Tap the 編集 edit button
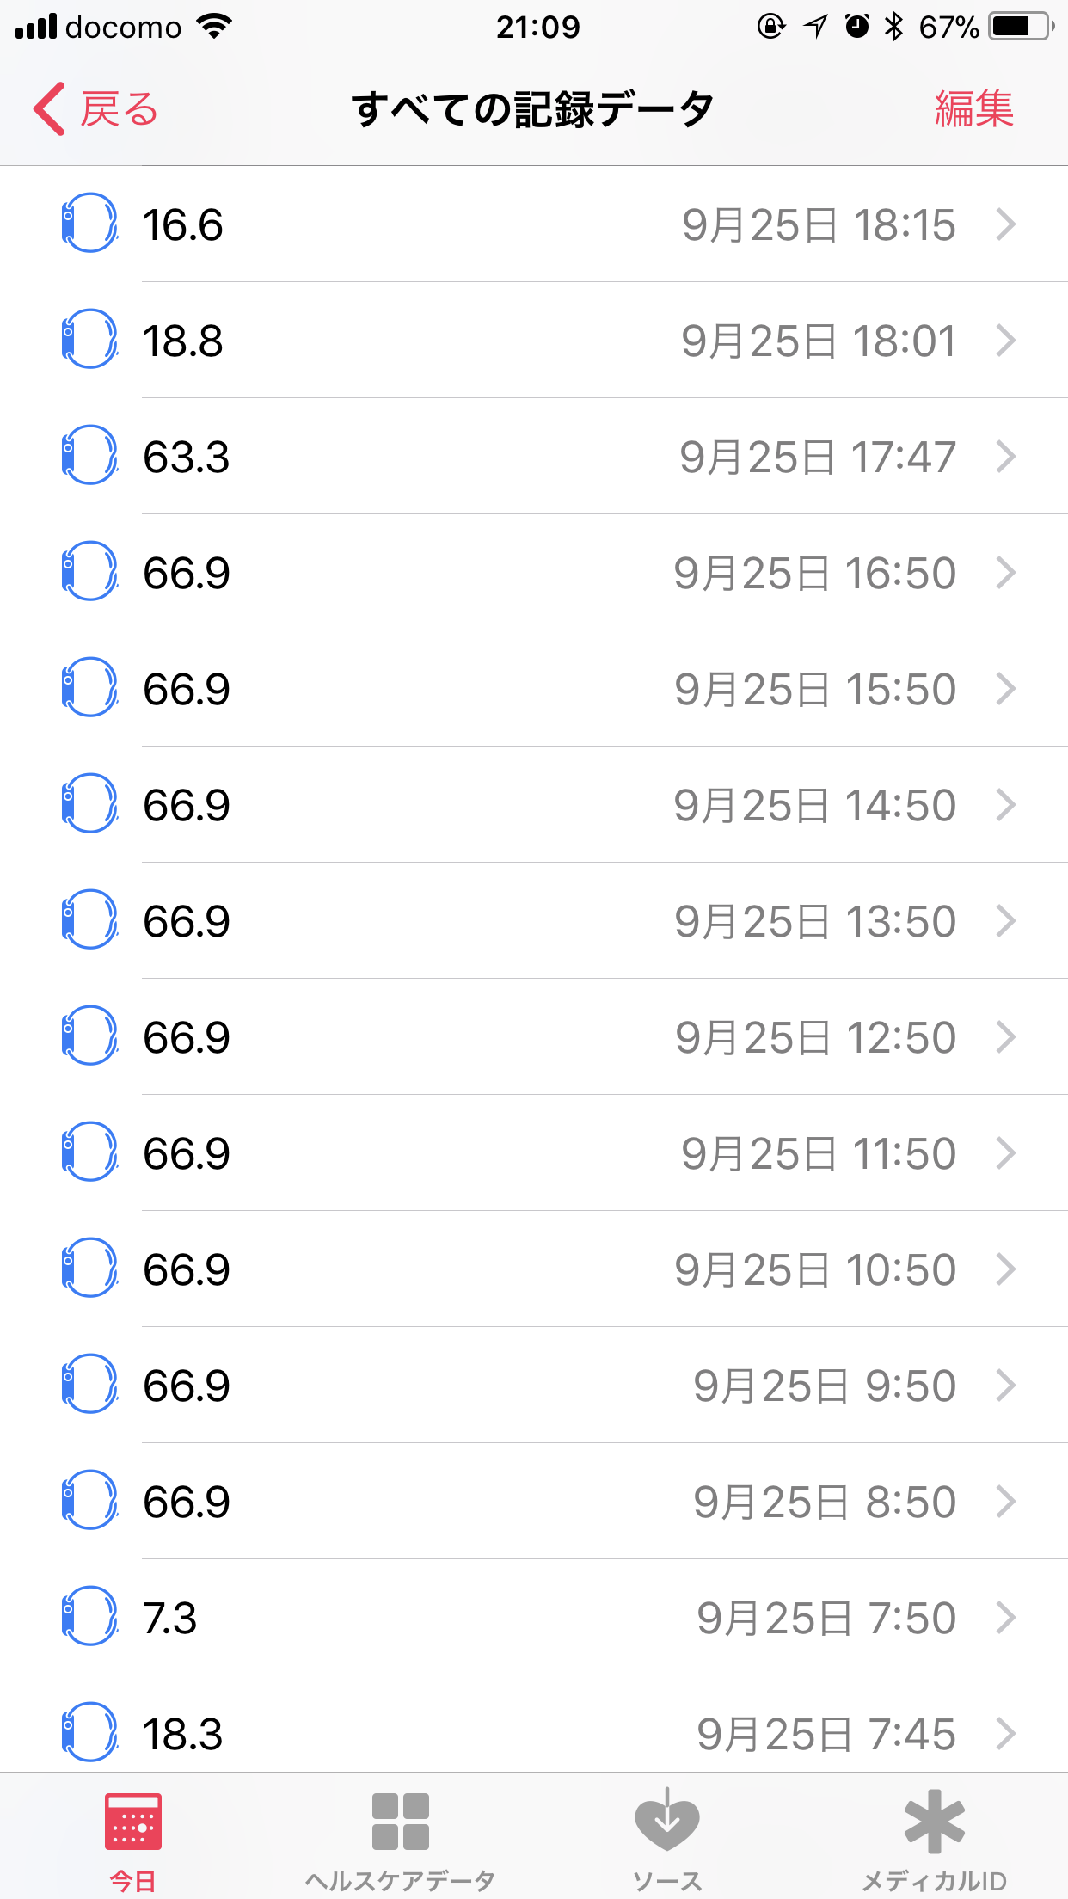The image size is (1068, 1899). pos(974,109)
